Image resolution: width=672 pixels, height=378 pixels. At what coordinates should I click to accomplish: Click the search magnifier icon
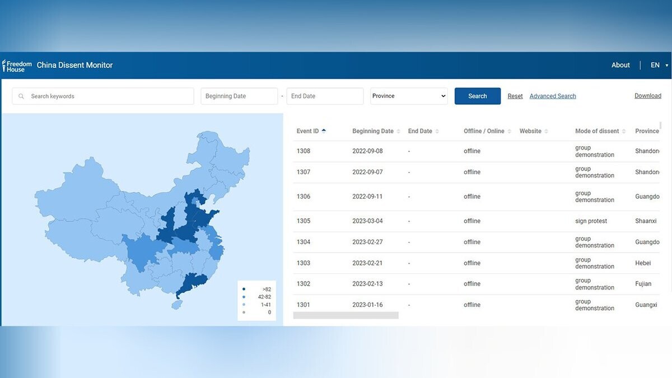click(21, 96)
